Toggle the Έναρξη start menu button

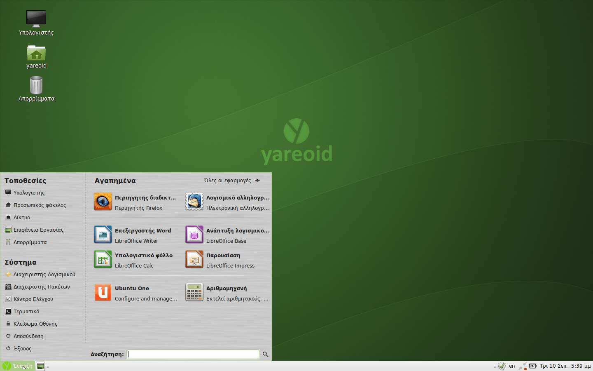[x=18, y=366]
